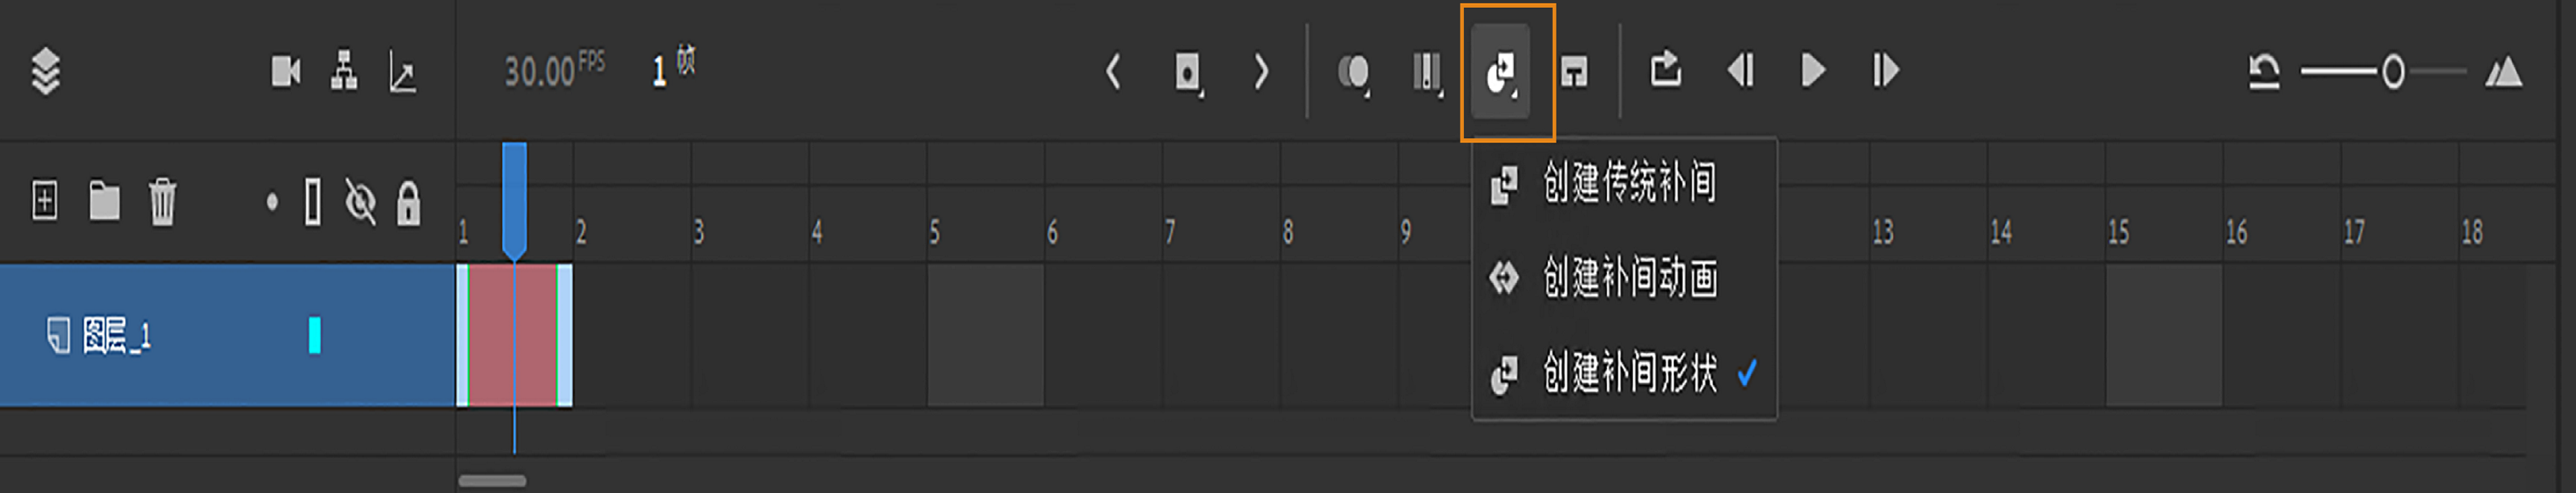Open the layer view options icon
This screenshot has height=493, width=2576.
(x=45, y=71)
